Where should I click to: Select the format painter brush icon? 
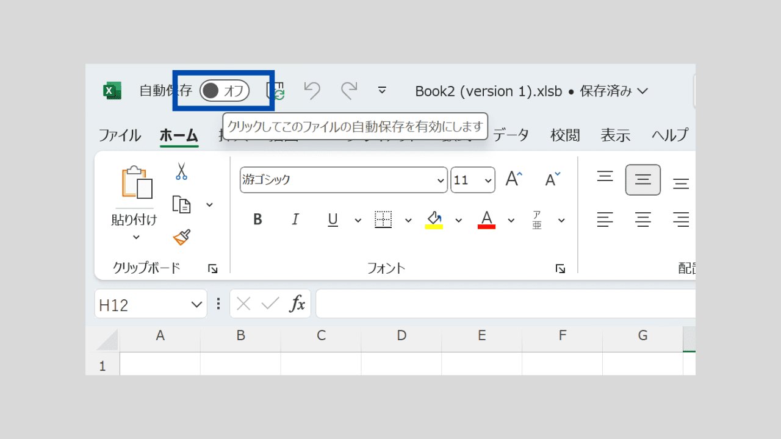pyautogui.click(x=182, y=237)
